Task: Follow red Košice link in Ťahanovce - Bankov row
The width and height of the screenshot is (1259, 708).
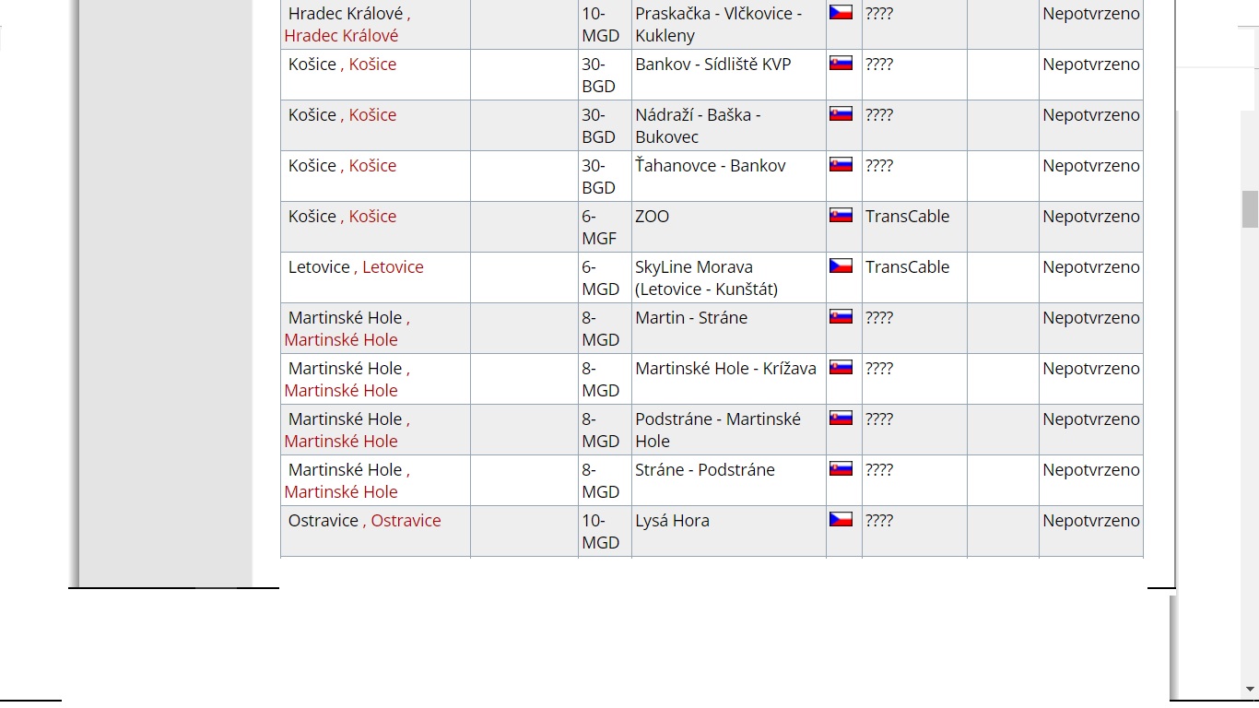Action: click(x=372, y=166)
